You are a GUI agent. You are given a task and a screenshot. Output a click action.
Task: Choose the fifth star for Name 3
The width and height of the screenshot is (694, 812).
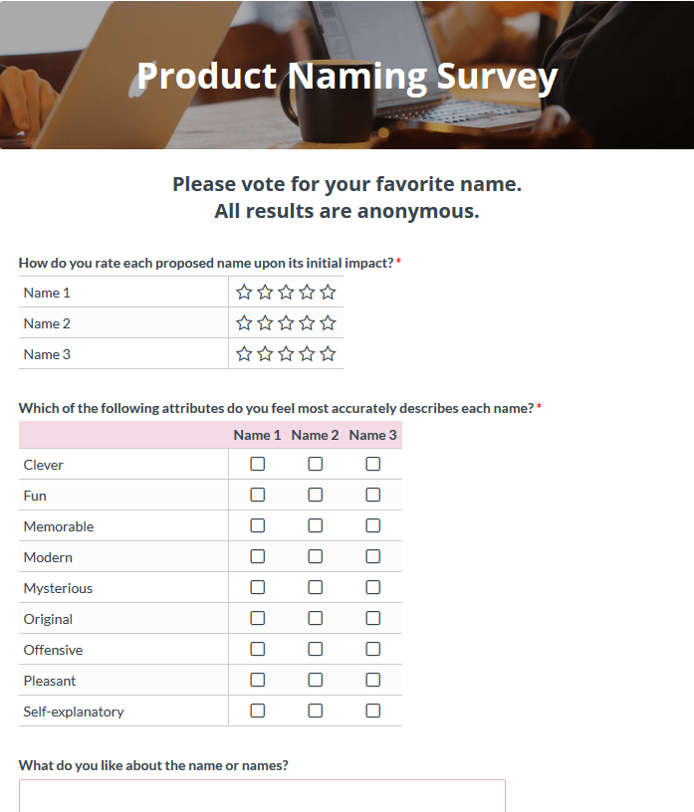328,354
